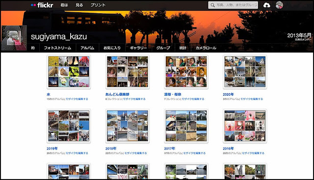Switch to the ギャラリー tab
Image resolution: width=314 pixels, height=180 pixels.
(x=138, y=48)
